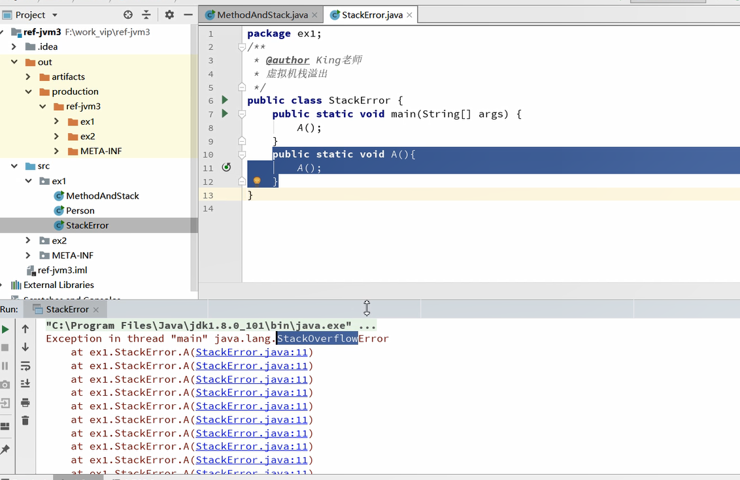Click the Stop process button
This screenshot has width=740, height=480.
[x=5, y=347]
